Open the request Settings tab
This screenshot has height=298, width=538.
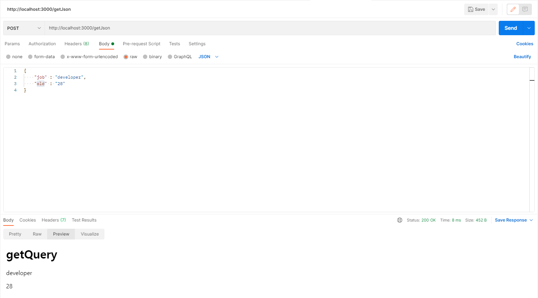(197, 44)
